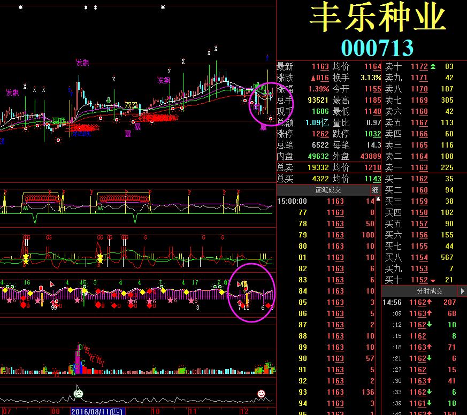
Task: Click the 总买 value 4322
Action: 320,179
